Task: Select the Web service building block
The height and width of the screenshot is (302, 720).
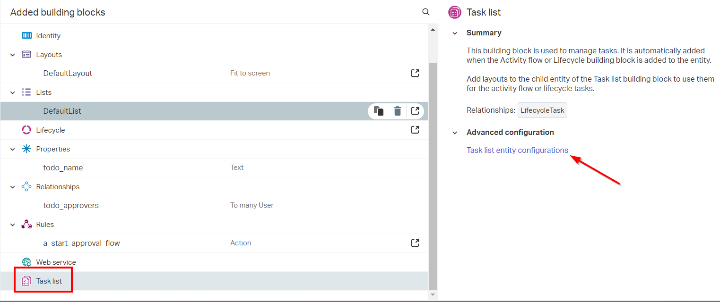Action: click(x=56, y=262)
